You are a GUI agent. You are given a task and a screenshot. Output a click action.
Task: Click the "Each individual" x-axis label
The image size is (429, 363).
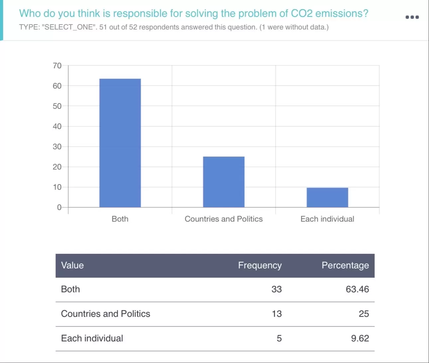tap(327, 219)
